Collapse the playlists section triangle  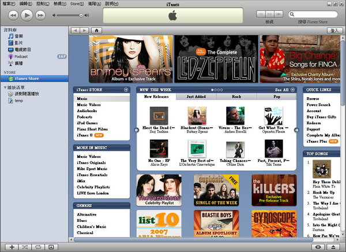(5, 88)
